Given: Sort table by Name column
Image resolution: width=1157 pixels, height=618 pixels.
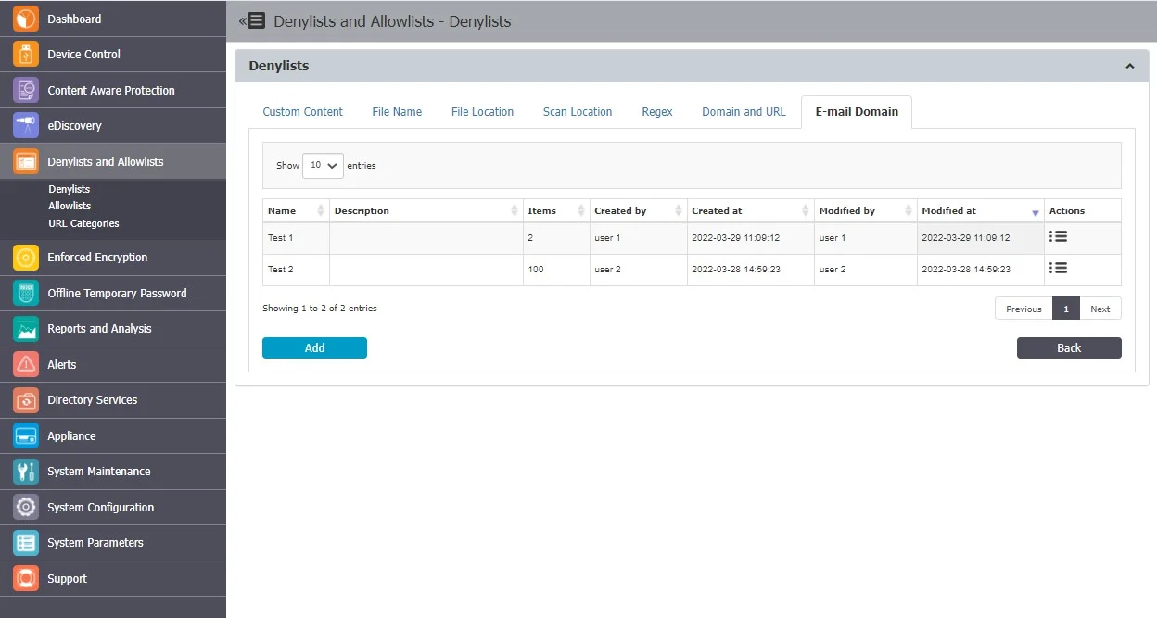Looking at the screenshot, I should pyautogui.click(x=296, y=210).
